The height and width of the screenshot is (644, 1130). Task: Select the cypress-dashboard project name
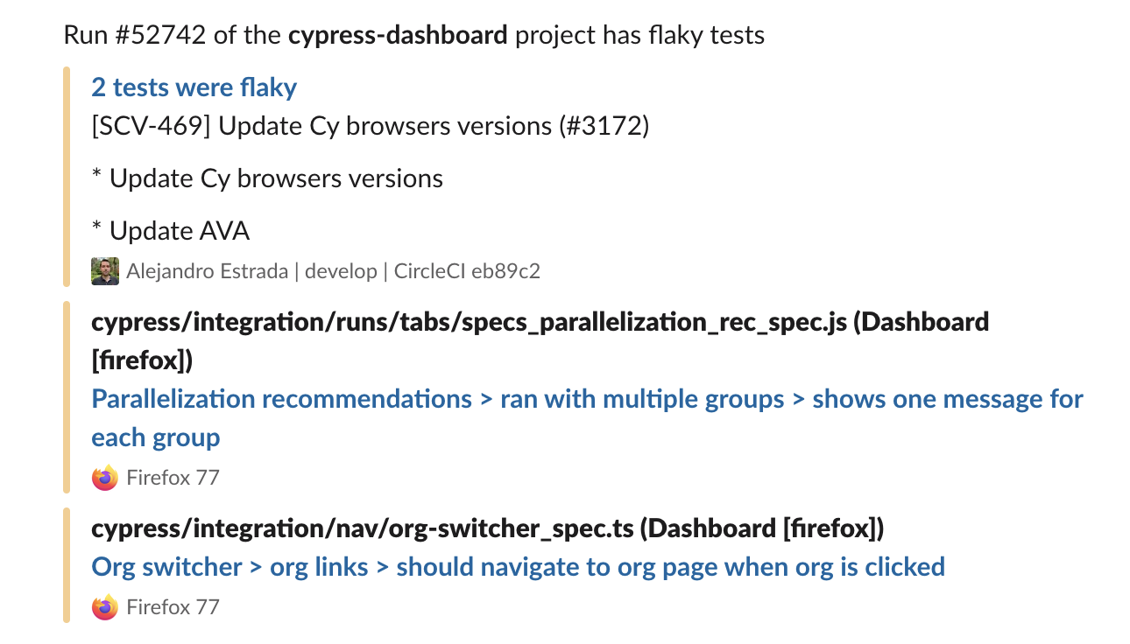399,35
